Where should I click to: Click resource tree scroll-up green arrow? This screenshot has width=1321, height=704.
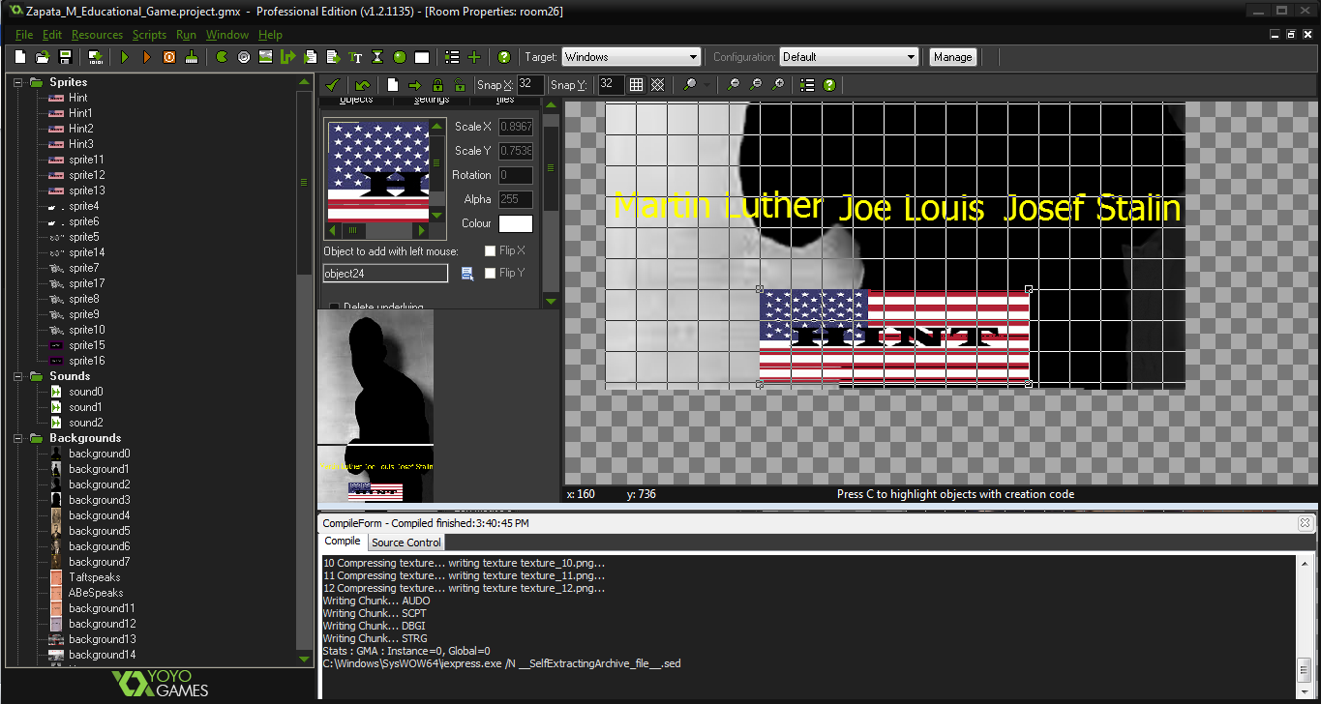(304, 82)
